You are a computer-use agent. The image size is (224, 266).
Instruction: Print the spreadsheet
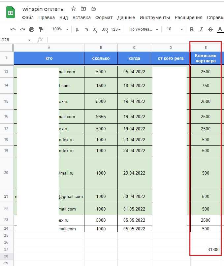pos(32,29)
